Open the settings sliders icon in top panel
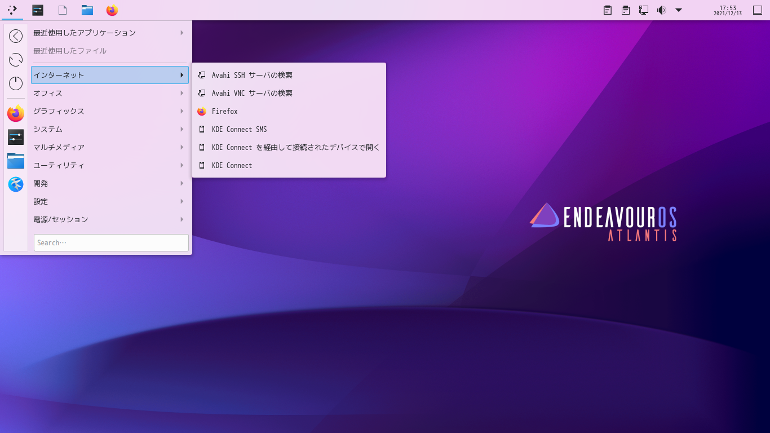 (38, 10)
